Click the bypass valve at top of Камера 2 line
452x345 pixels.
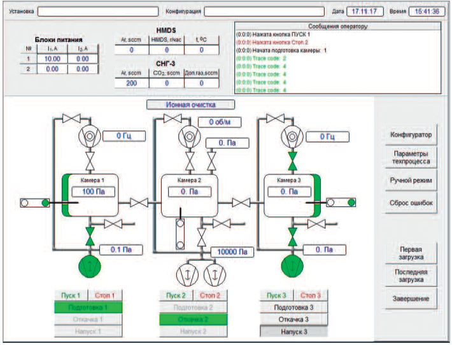[x=173, y=118]
